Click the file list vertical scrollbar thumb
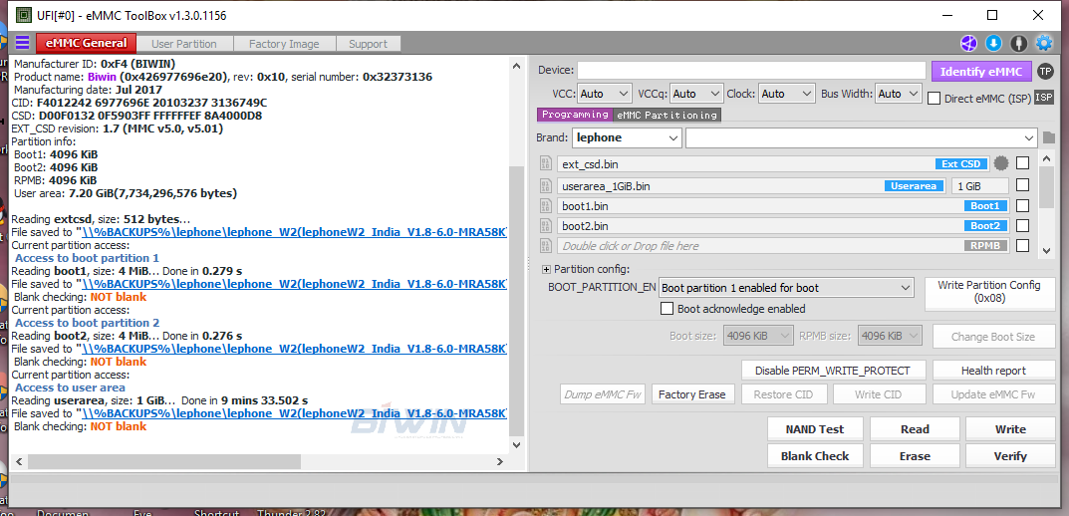Viewport: 1069px width, 516px height. [x=1046, y=186]
